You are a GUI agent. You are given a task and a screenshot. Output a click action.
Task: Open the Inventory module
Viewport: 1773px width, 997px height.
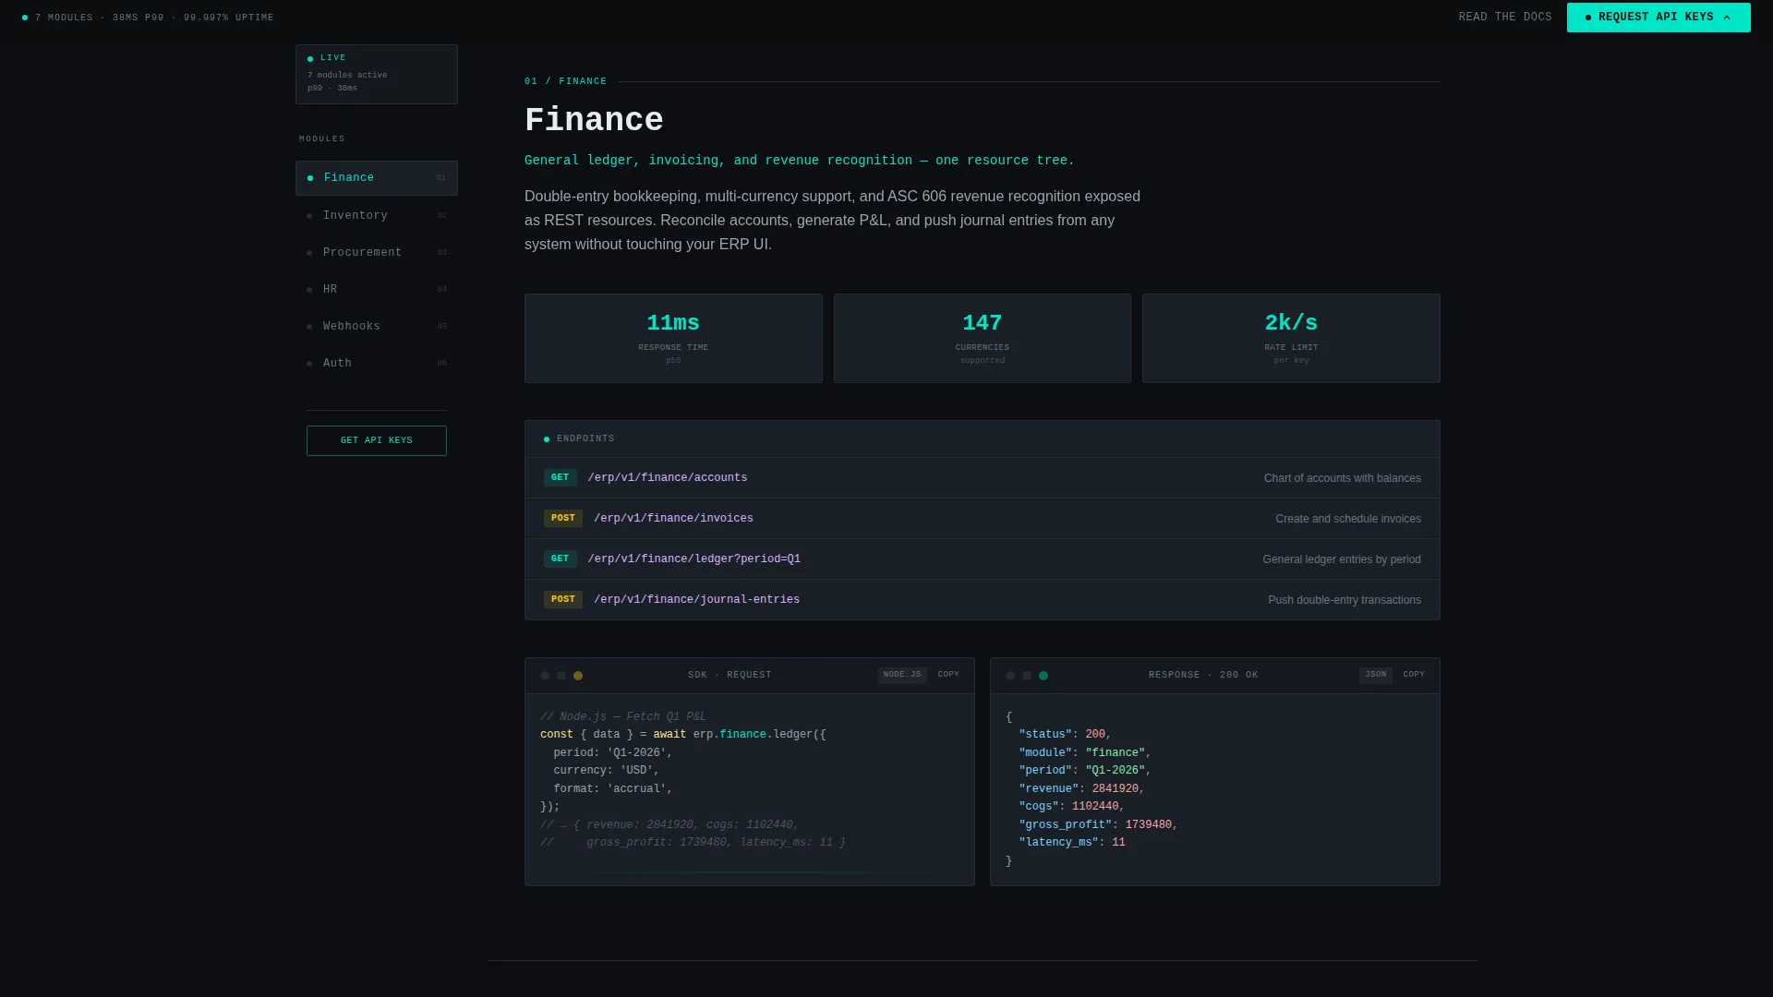(376, 215)
